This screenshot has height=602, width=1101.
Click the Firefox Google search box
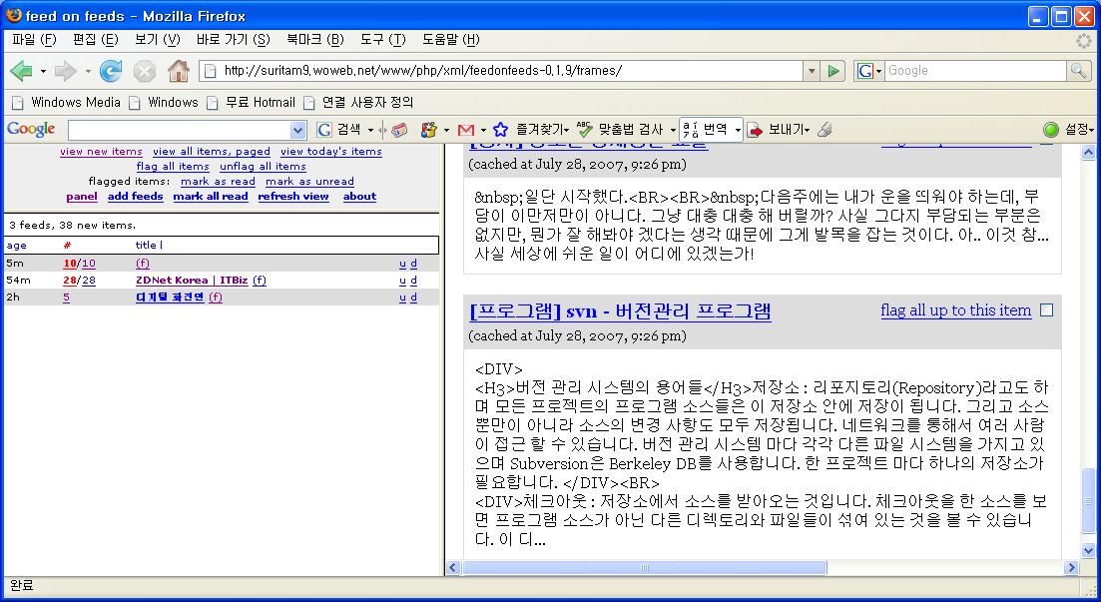[x=975, y=71]
